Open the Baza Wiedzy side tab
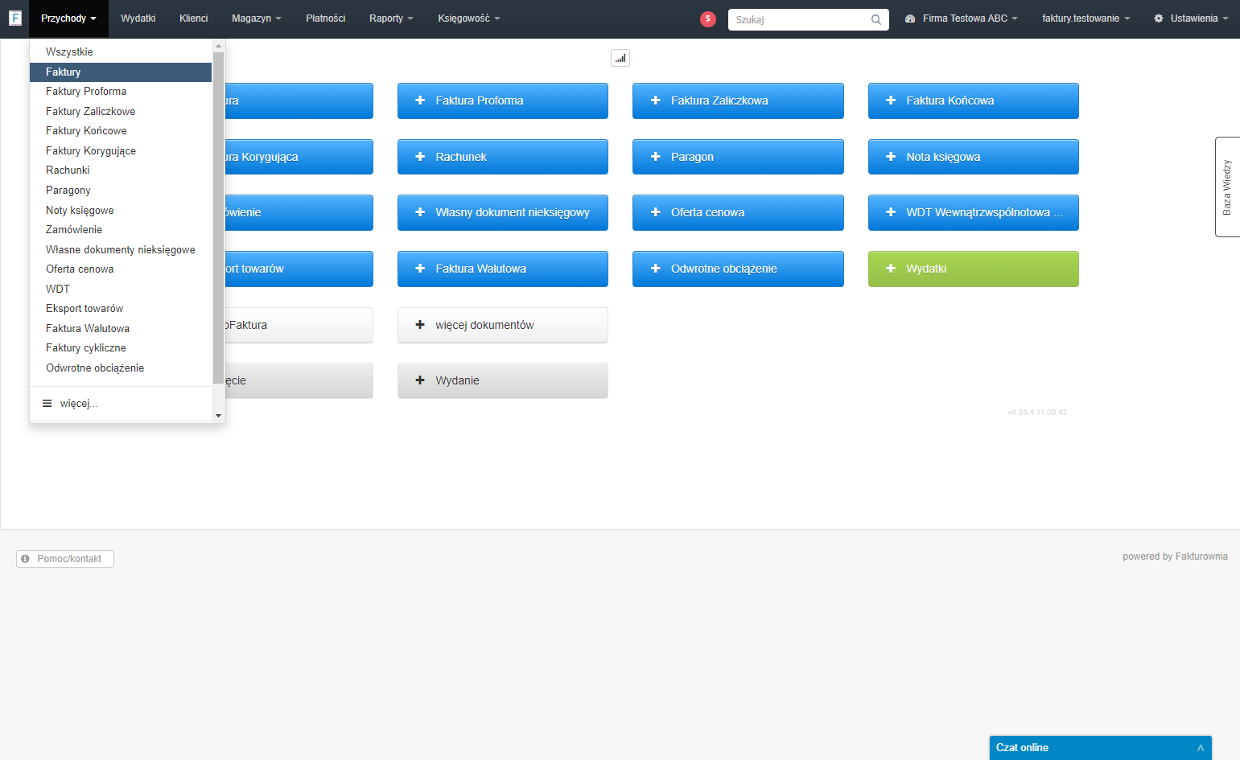 [x=1227, y=187]
